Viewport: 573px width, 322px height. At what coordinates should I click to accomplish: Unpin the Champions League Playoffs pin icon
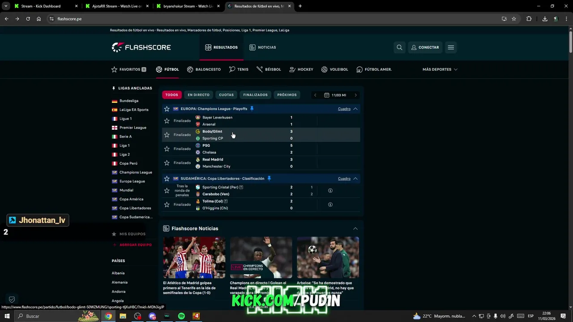click(x=252, y=109)
